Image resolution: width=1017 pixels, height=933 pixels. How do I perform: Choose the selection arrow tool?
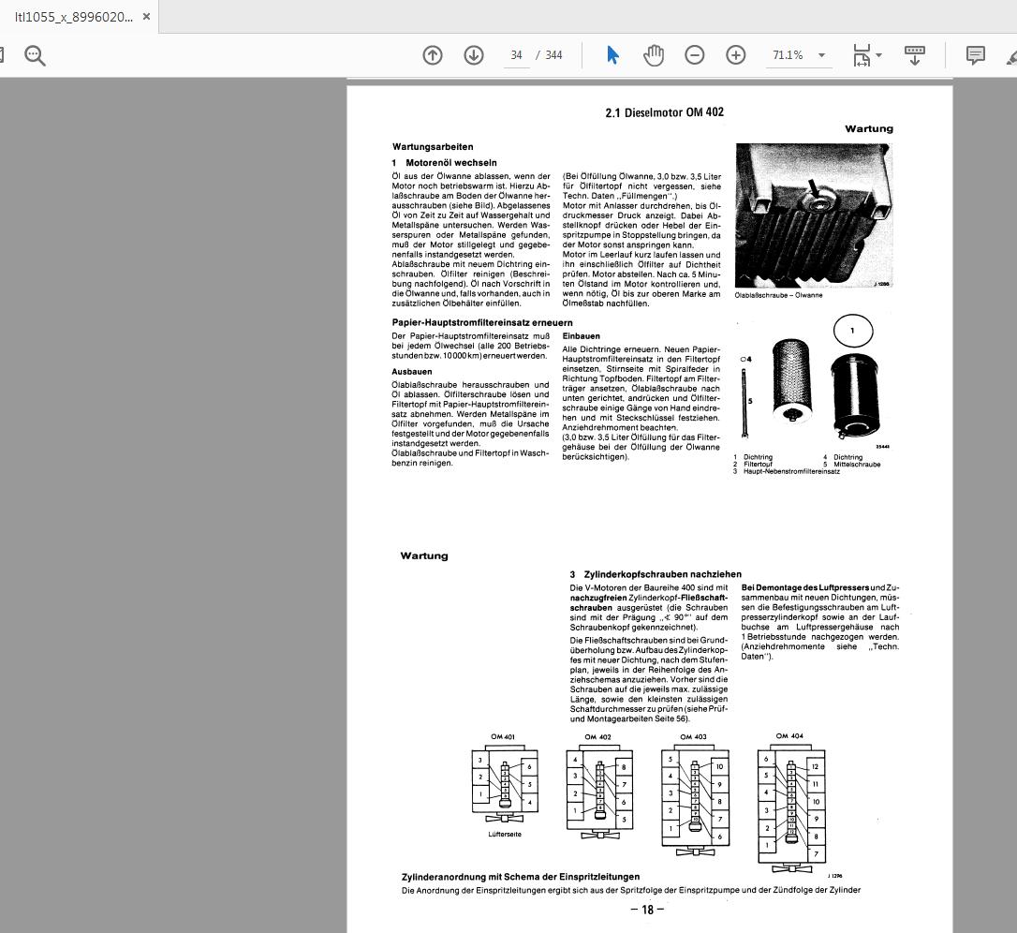[x=612, y=55]
